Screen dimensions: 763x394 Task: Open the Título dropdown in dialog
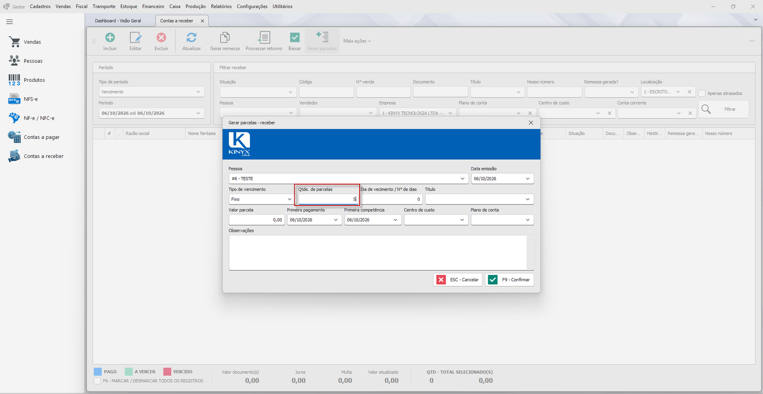coord(528,199)
